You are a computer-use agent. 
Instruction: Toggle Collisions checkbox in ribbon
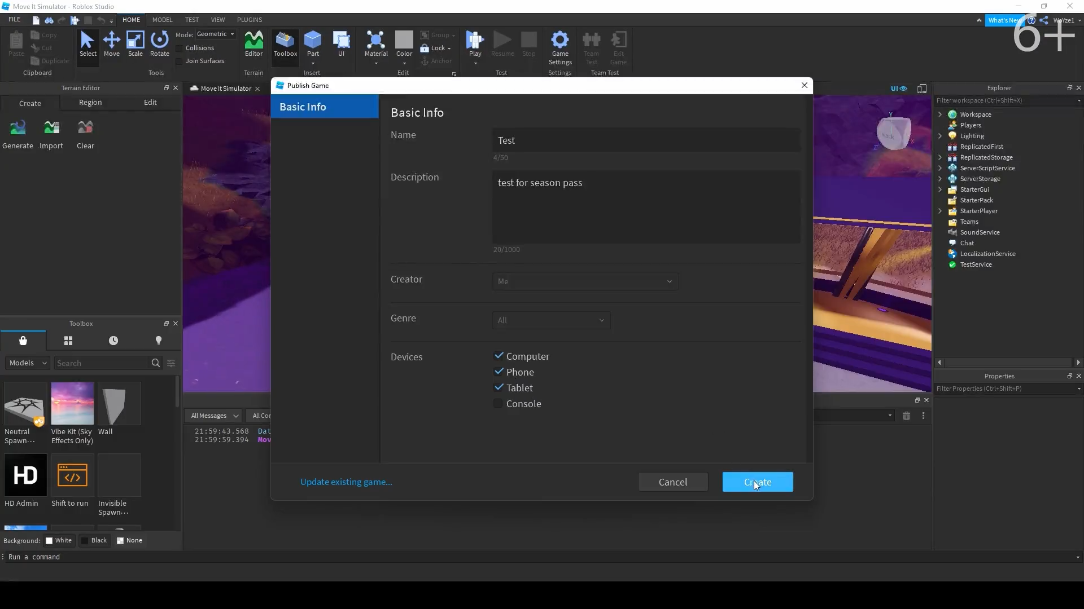180,48
